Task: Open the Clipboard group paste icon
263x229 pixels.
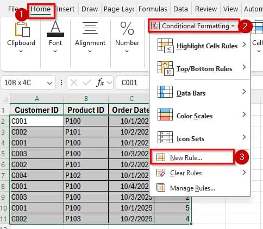Action: [x=22, y=29]
